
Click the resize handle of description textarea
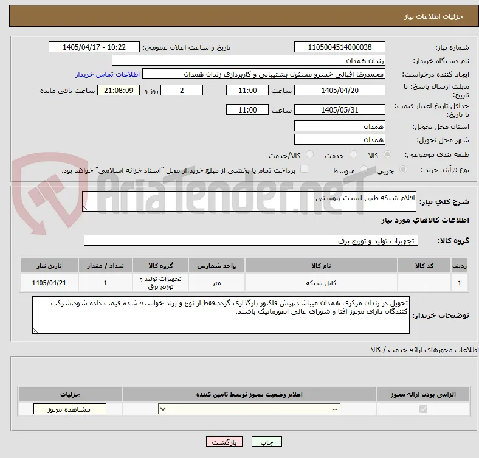85,208
